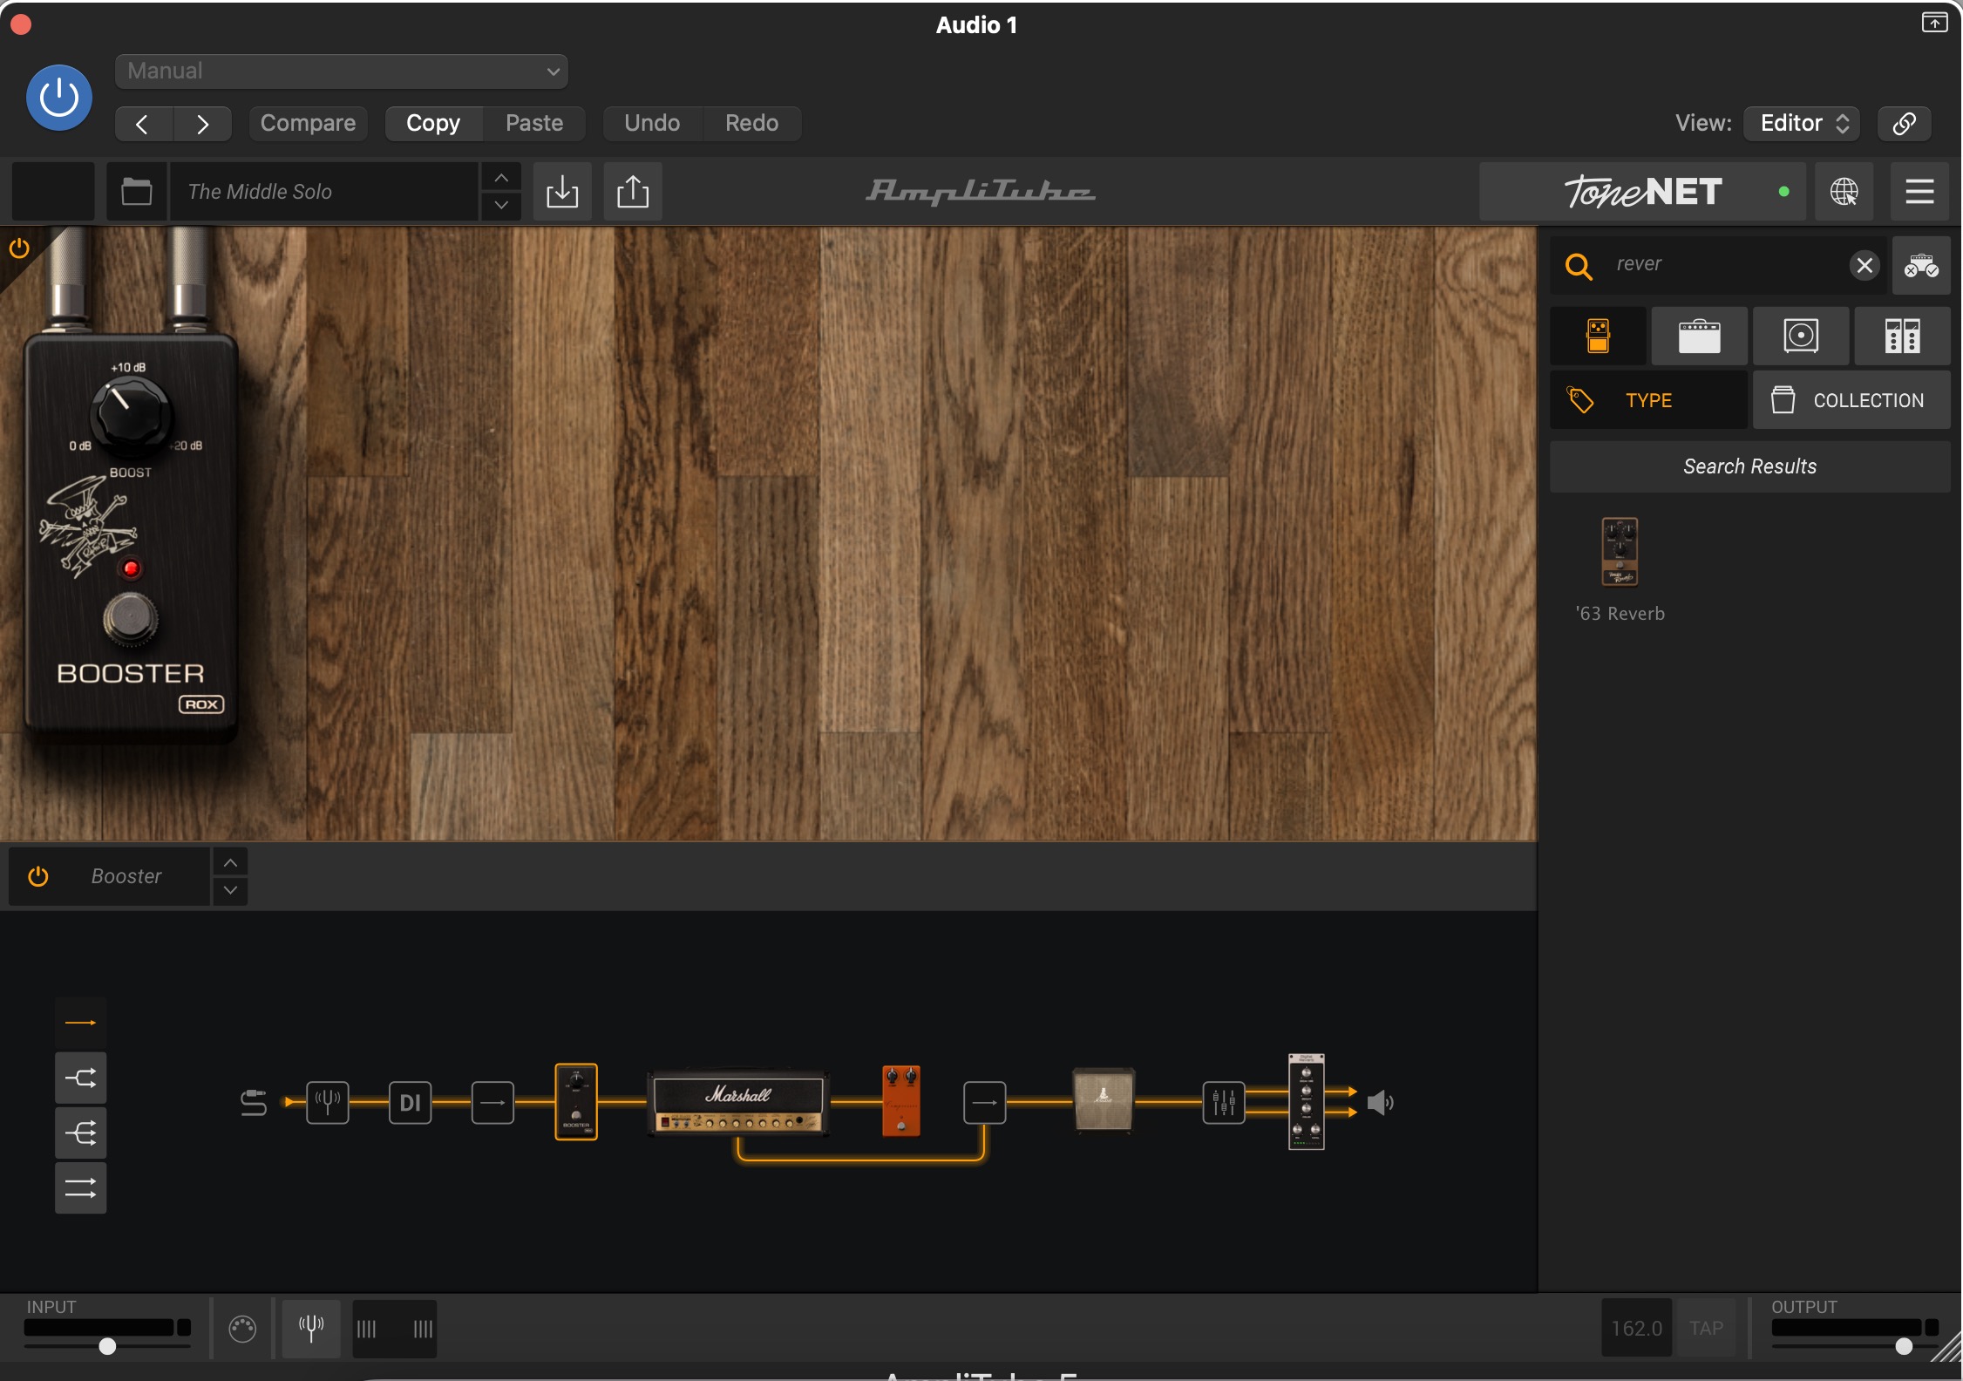
Task: Open the preset browser folder icon
Action: pos(137,191)
